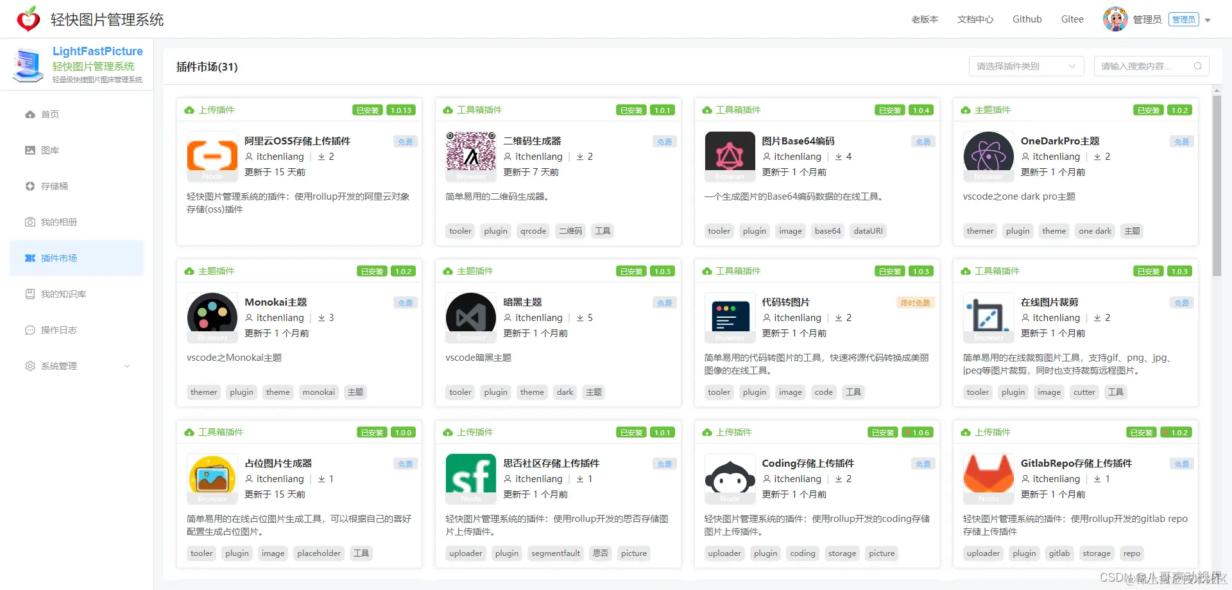Open 文档中心 in the top menu
Image resolution: width=1232 pixels, height=590 pixels.
(x=975, y=19)
